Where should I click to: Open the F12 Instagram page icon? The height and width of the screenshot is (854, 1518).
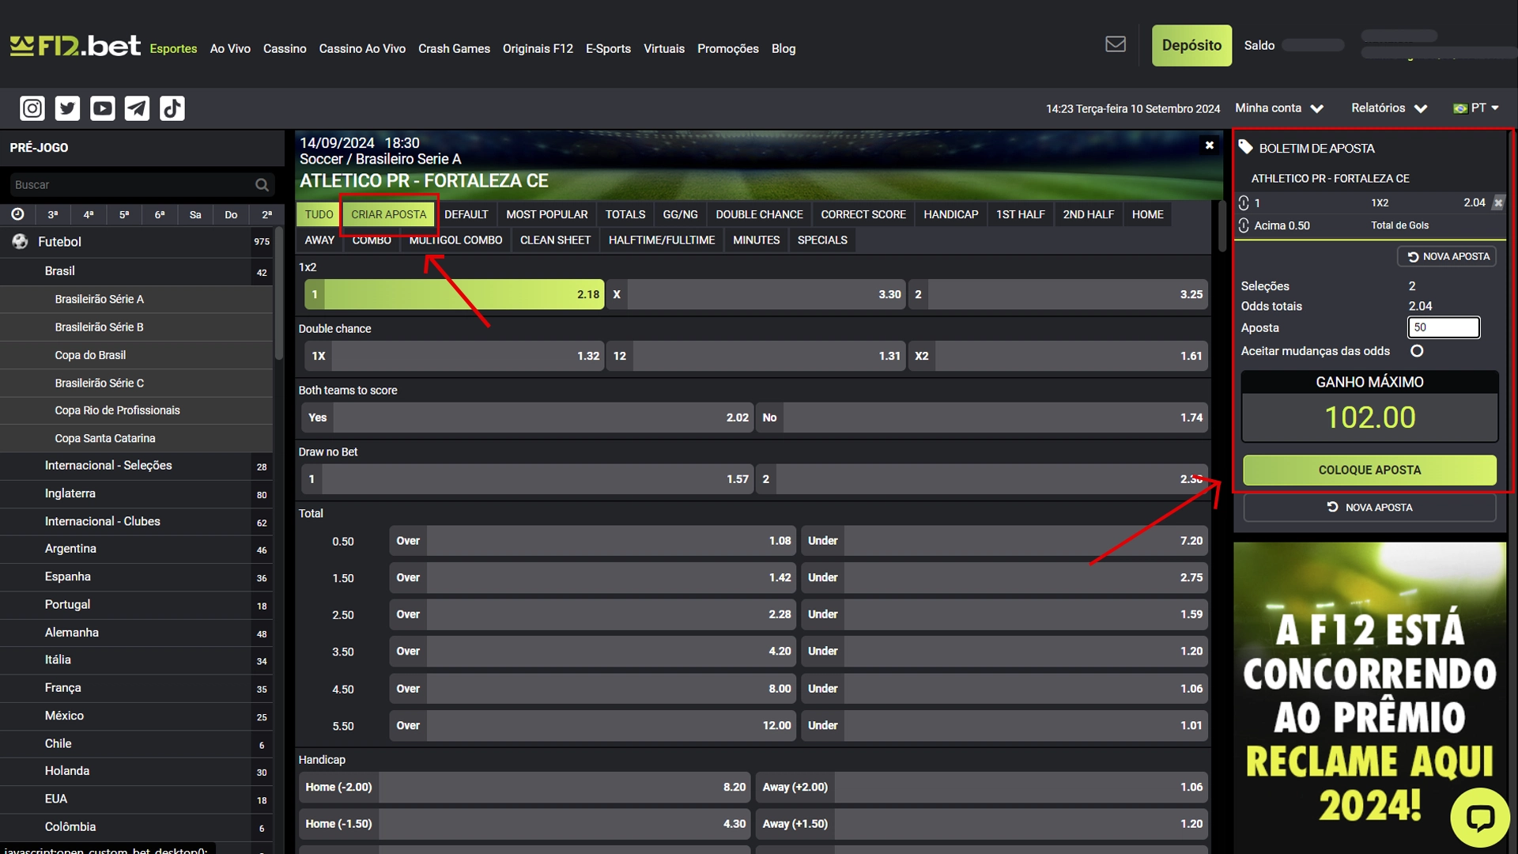click(32, 108)
